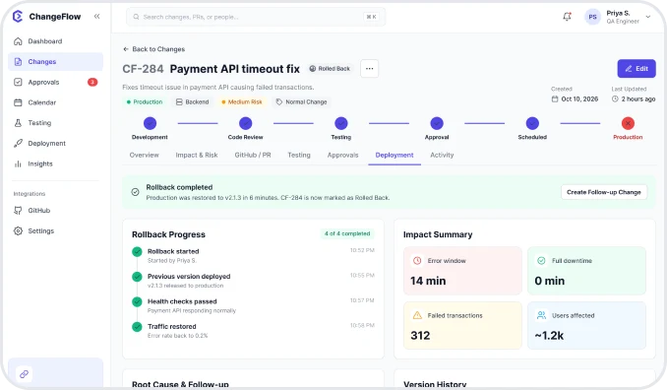Click the 10:58 PM timestamp
Viewport: 667px width, 390px height.
[x=362, y=326]
